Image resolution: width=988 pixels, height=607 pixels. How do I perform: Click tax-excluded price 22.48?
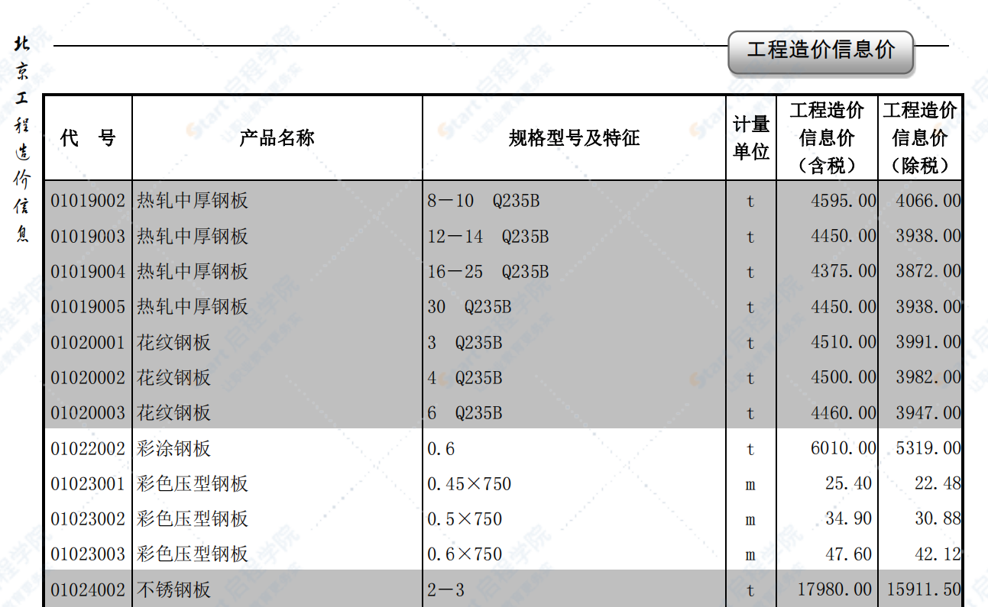[938, 484]
